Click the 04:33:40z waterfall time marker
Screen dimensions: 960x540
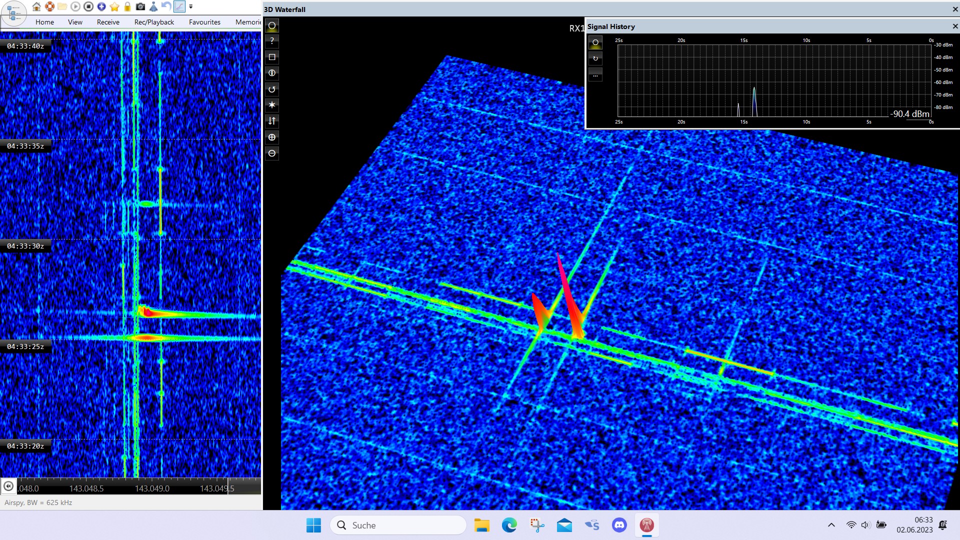tap(25, 46)
